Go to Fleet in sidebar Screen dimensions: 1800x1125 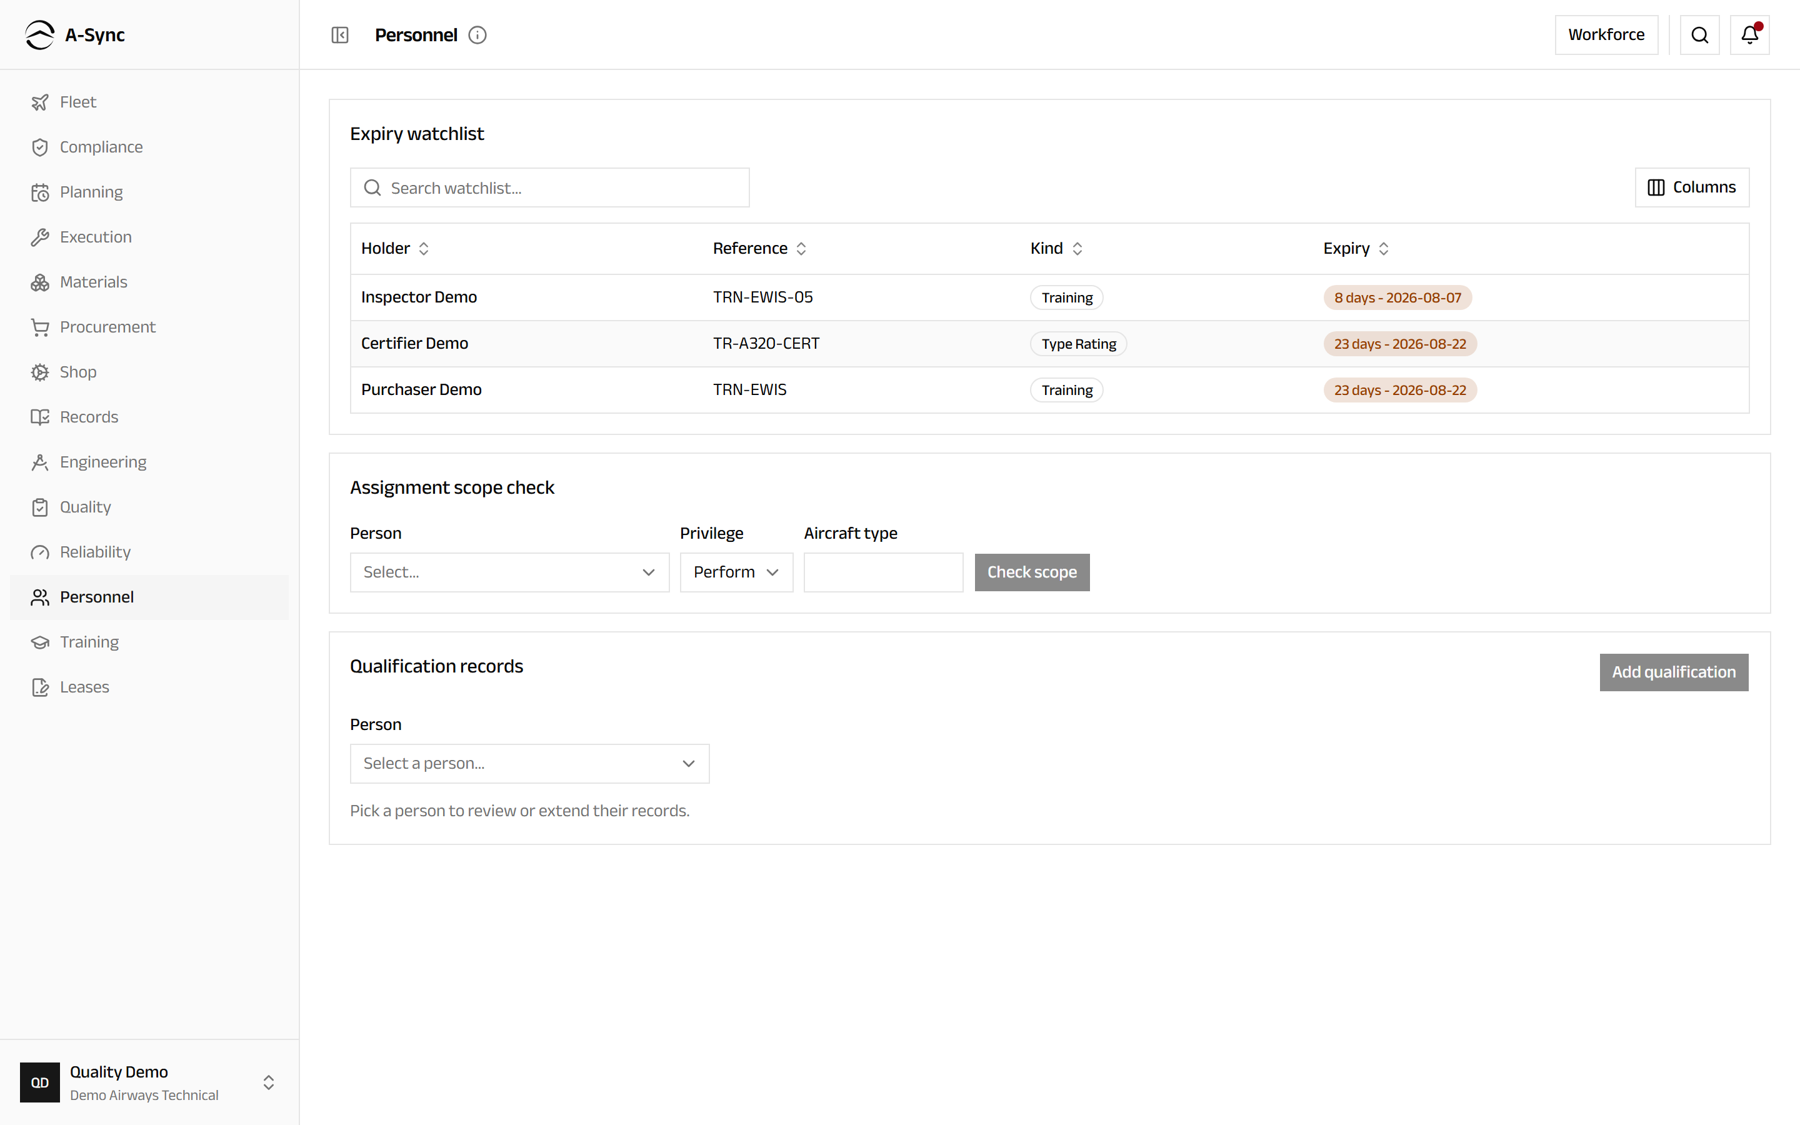coord(149,102)
